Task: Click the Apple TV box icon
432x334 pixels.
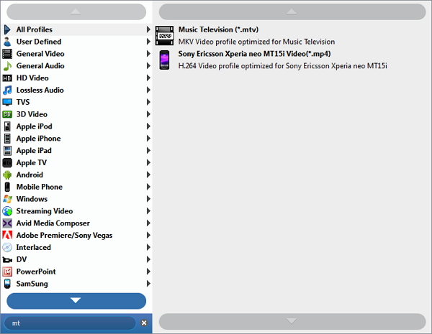Action: coord(7,163)
